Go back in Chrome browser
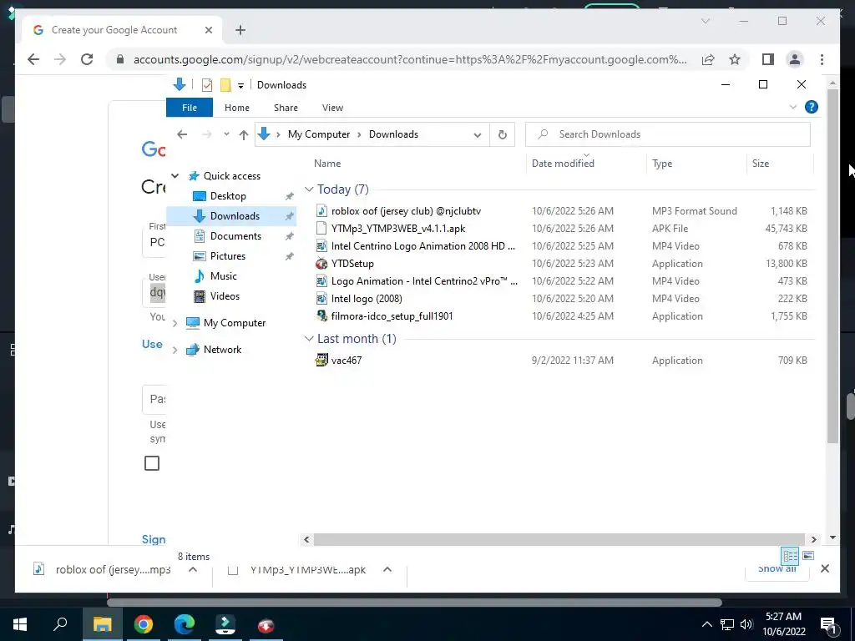 click(33, 59)
